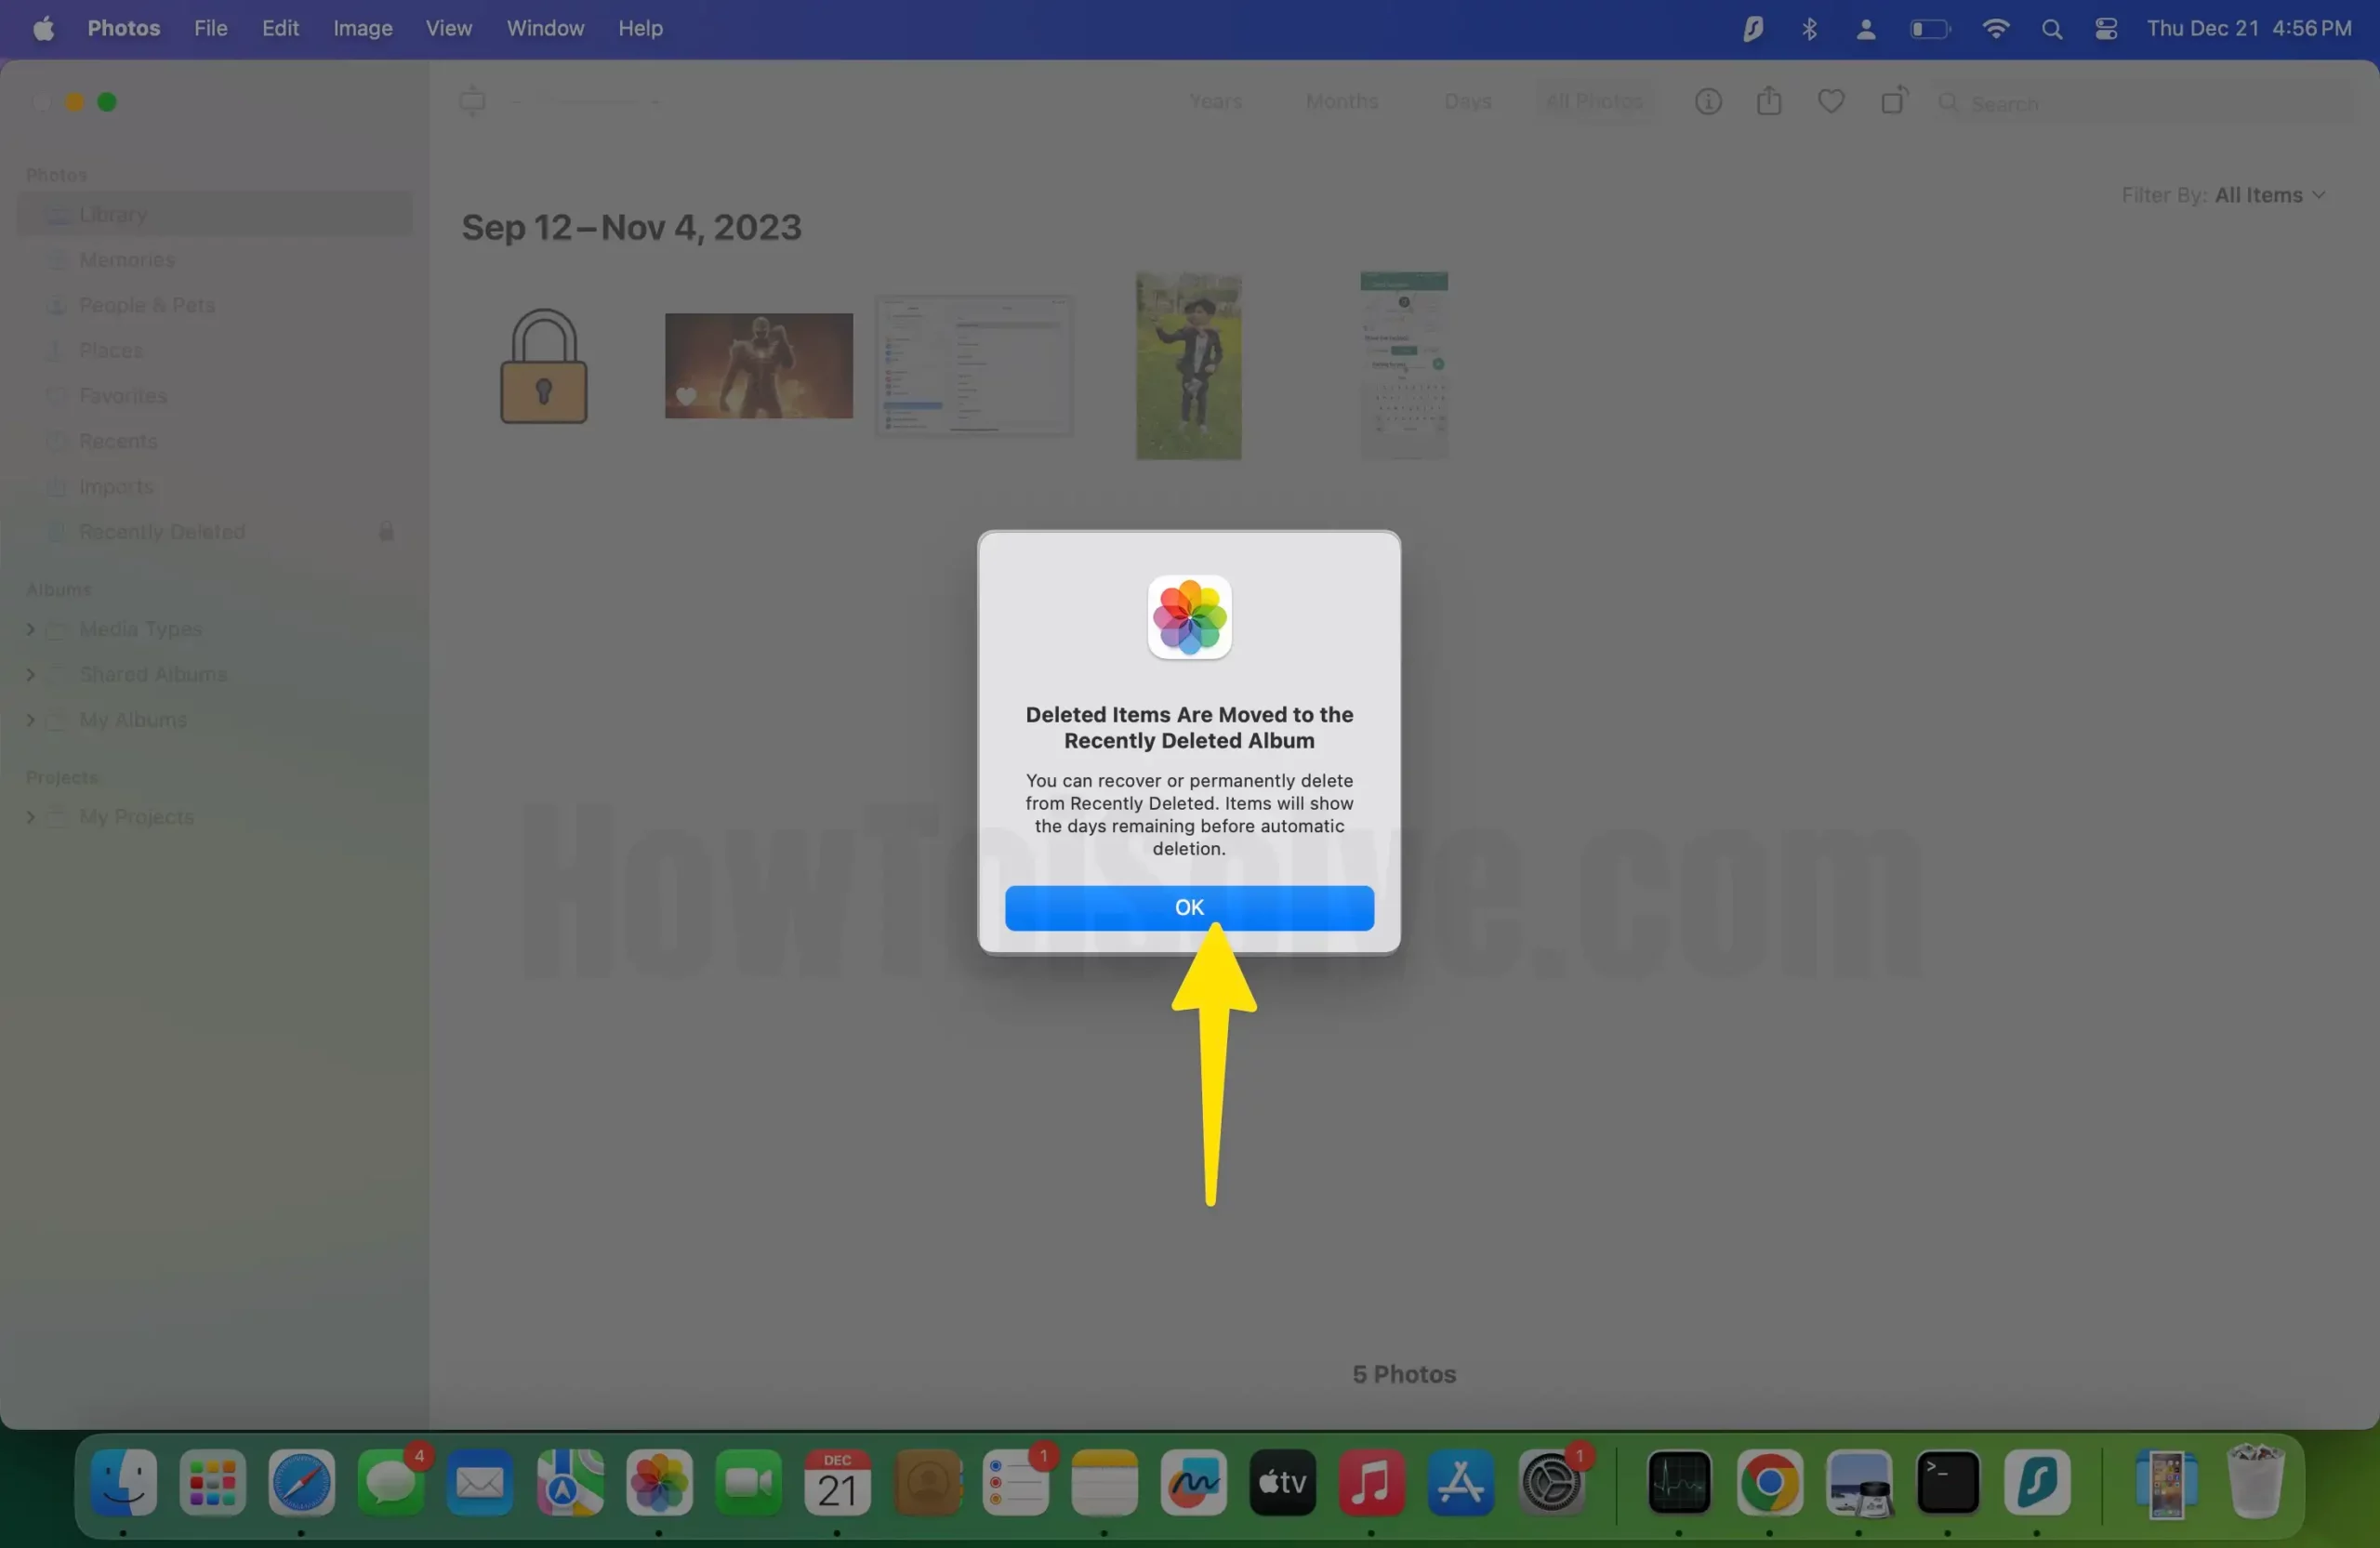Open App Store from the Dock
Viewport: 2380px width, 1548px height.
click(x=1461, y=1482)
